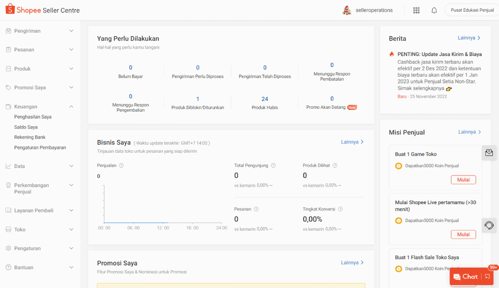Click Pusat Edukasi Penjual button
Screen dimensions: 499x288
click(472, 10)
